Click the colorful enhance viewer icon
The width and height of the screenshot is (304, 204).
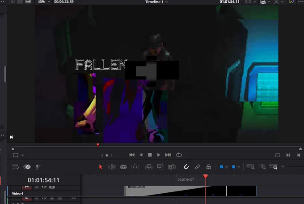click(291, 2)
